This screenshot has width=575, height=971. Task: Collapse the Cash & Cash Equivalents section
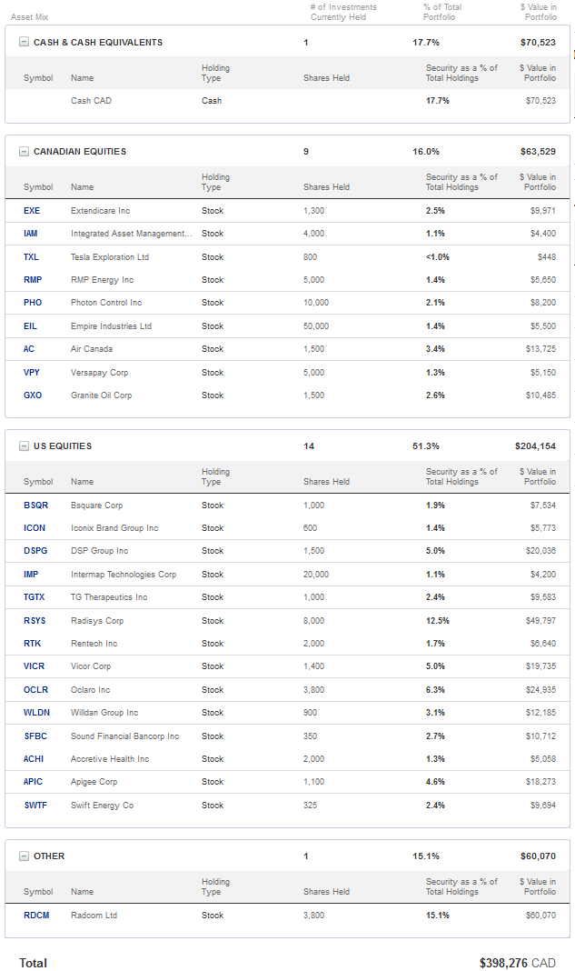(24, 43)
